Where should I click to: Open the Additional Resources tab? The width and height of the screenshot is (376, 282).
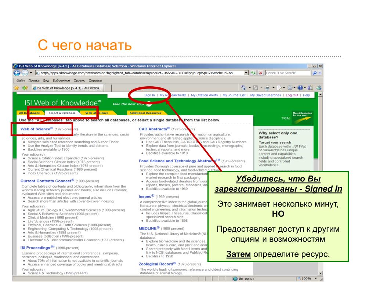pyautogui.click(x=145, y=113)
